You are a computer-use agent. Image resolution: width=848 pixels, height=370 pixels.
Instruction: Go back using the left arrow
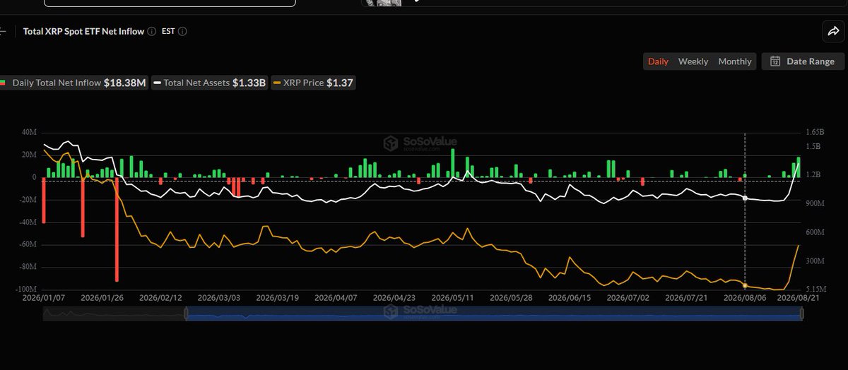(3, 32)
